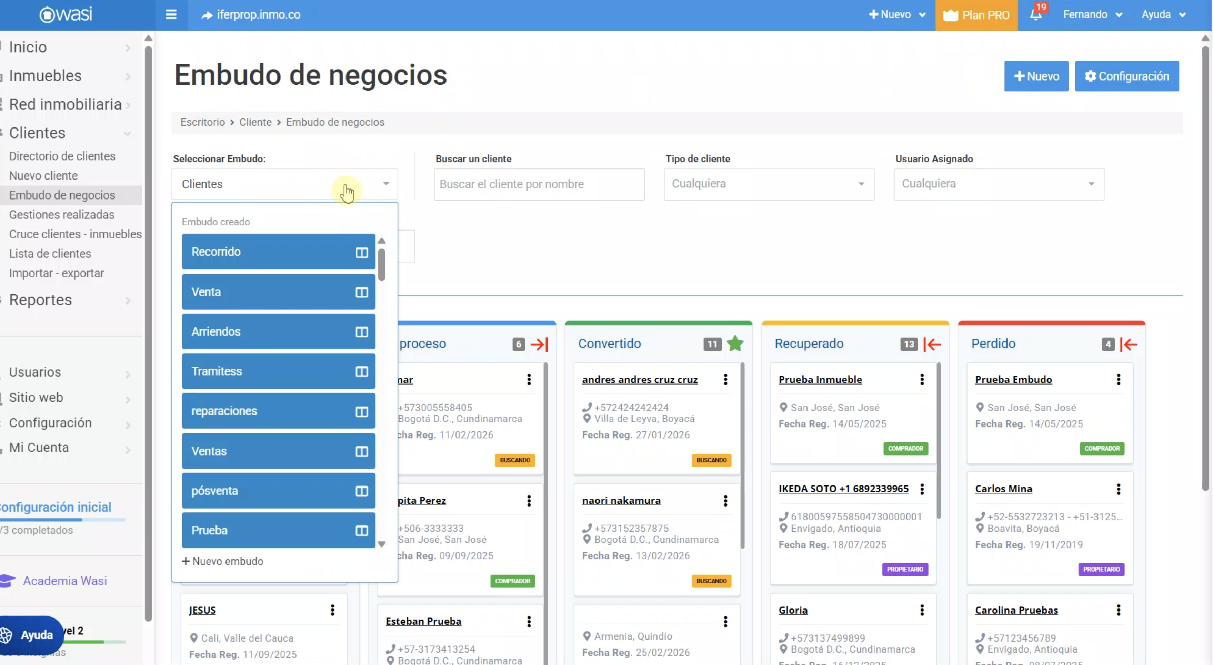The height and width of the screenshot is (665, 1213).
Task: Expand the Reportes sidebar section
Action: coord(40,300)
